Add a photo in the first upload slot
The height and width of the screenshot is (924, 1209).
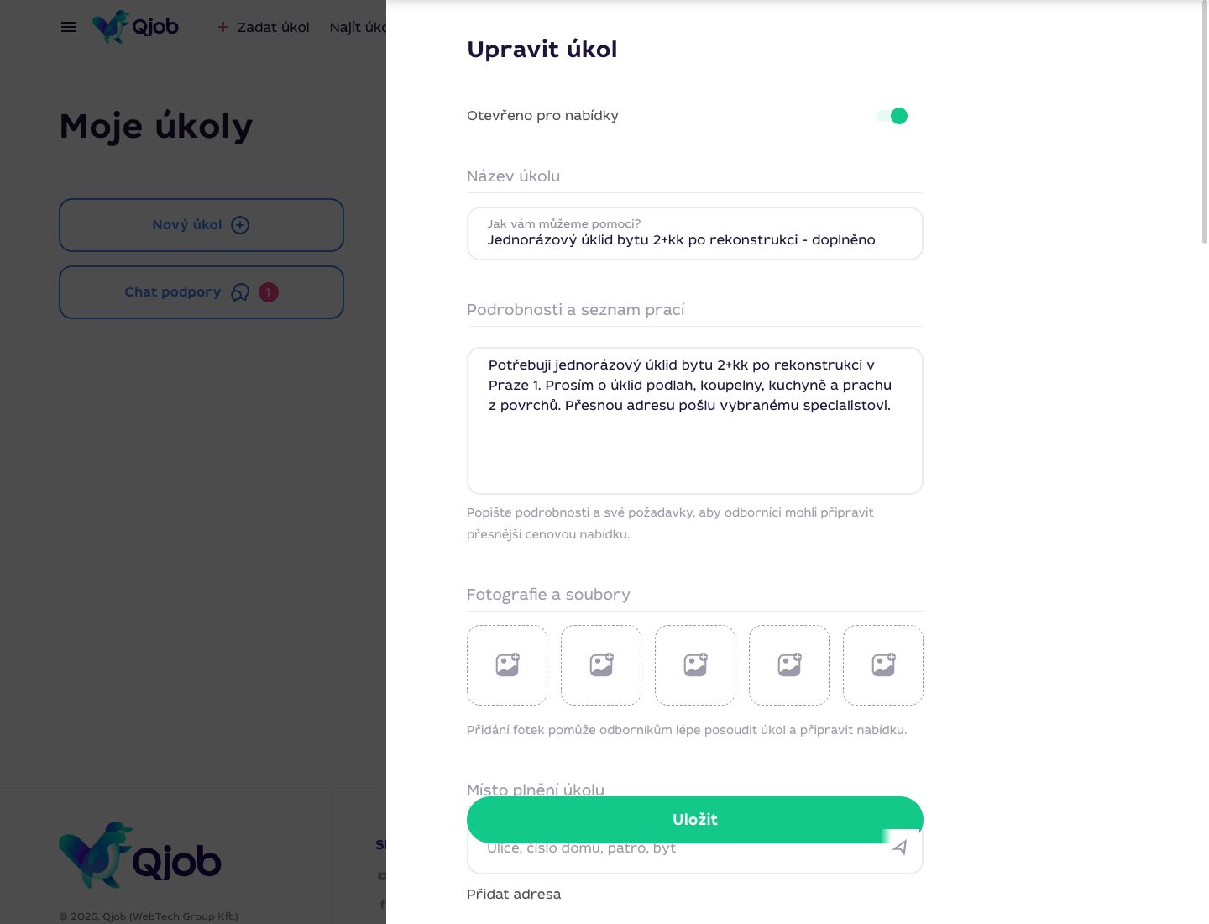pyautogui.click(x=507, y=665)
